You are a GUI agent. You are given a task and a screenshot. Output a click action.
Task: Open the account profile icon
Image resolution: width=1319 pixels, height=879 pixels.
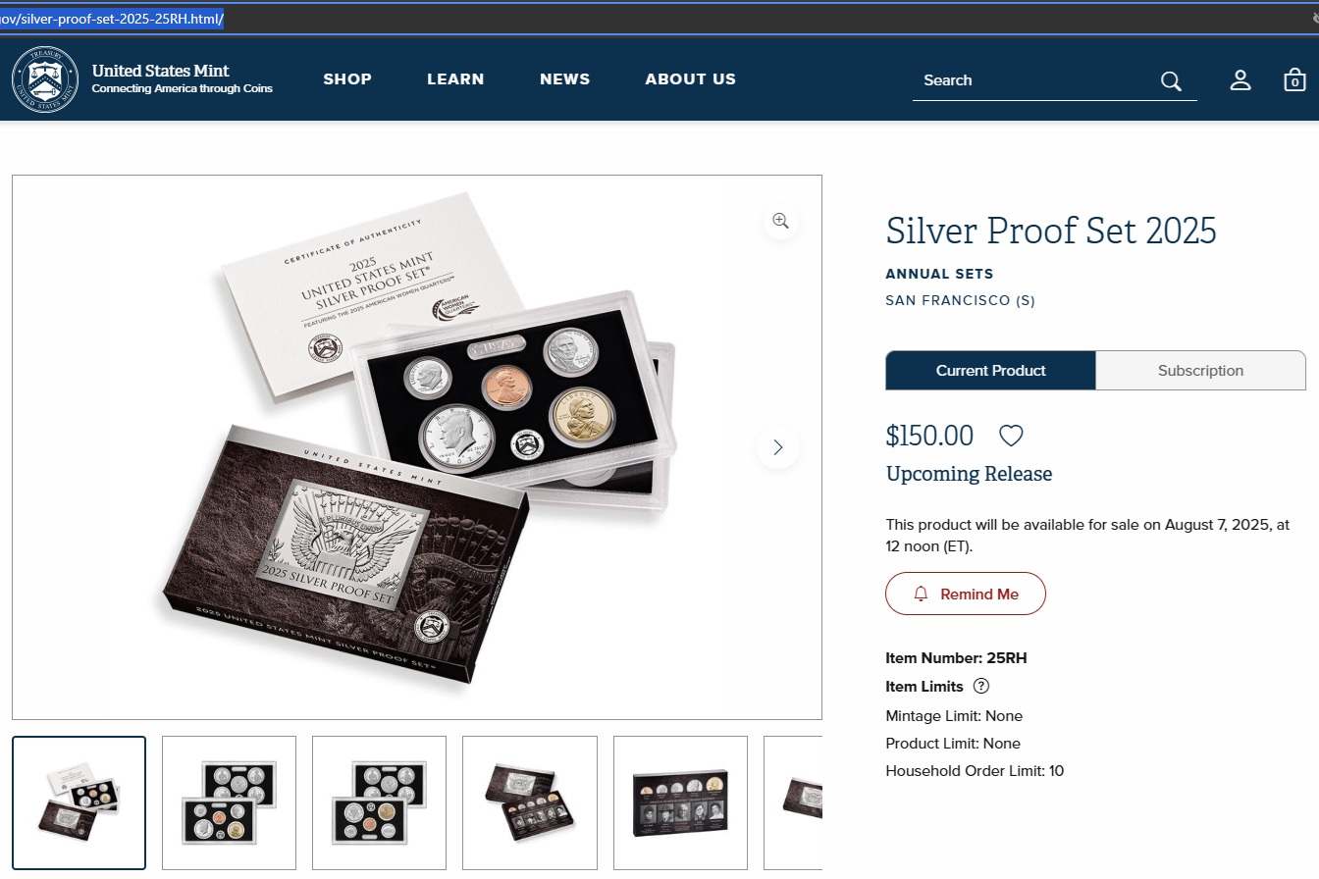pos(1240,80)
